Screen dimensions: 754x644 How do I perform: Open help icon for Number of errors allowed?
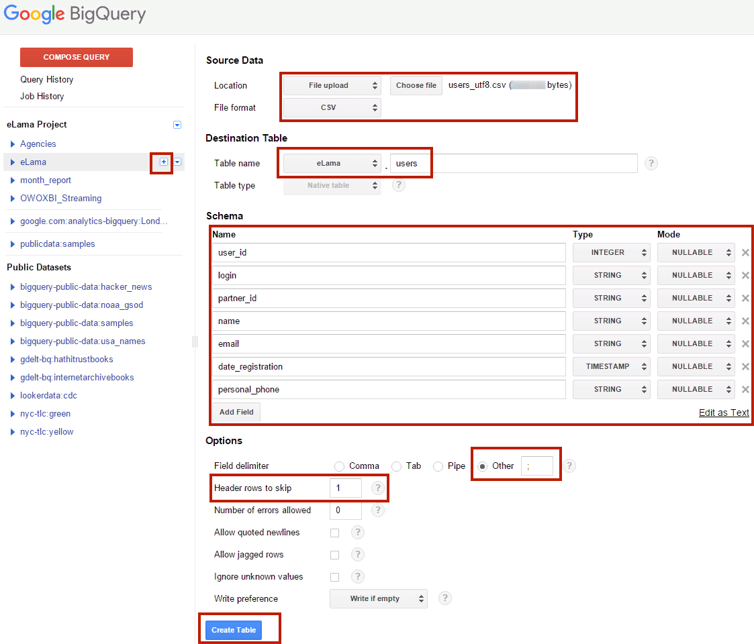(378, 511)
